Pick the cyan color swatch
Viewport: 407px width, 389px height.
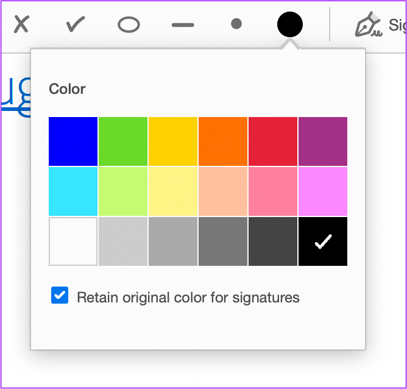pos(73,191)
